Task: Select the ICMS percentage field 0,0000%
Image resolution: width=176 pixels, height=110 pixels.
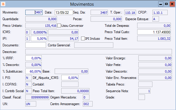Action: click(39, 32)
